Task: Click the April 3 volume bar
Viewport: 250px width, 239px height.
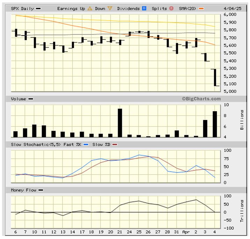Action: point(205,129)
